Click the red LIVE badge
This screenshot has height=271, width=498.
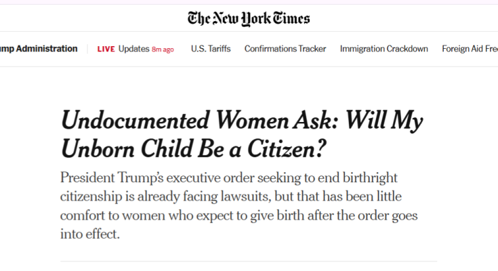(x=106, y=49)
